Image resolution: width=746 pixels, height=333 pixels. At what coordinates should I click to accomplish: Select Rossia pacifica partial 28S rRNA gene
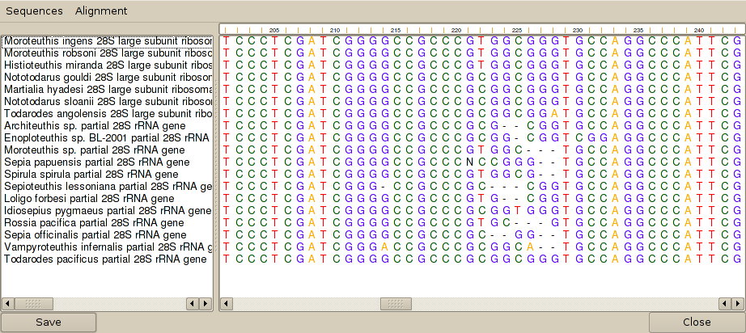pyautogui.click(x=94, y=222)
